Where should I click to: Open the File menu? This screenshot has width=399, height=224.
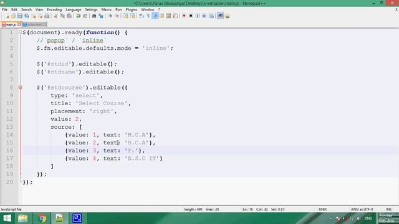pyautogui.click(x=4, y=9)
